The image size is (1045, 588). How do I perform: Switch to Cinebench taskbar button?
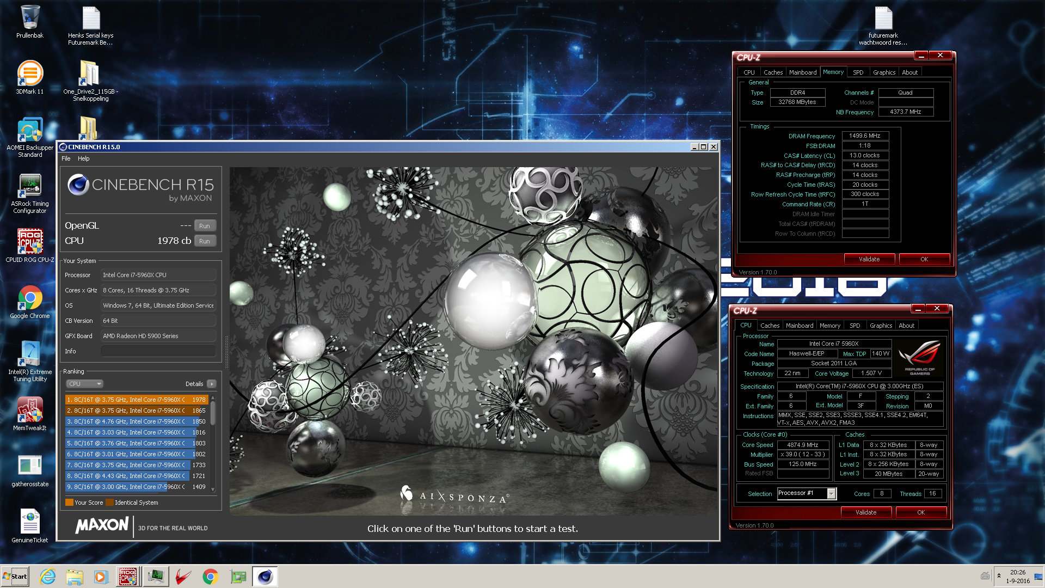tap(265, 577)
